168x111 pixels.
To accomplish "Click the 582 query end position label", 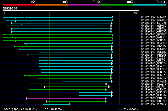I will coord(136,13).
